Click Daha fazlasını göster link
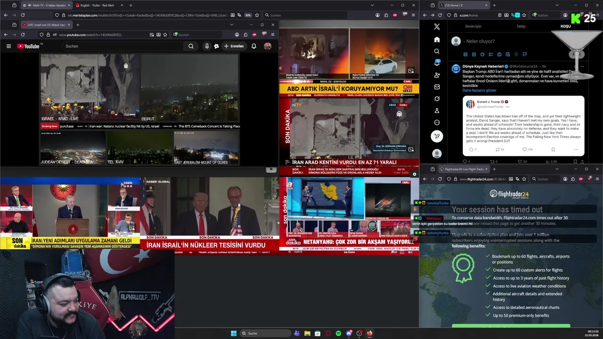The width and height of the screenshot is (603, 339). [x=479, y=90]
